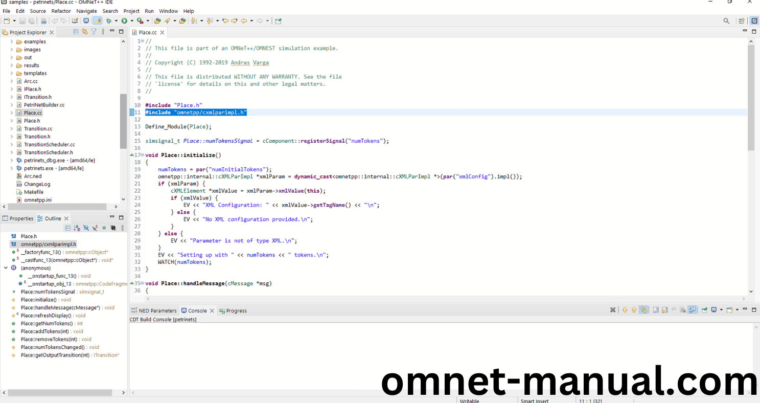Click the toolbar search magnifier icon
The width and height of the screenshot is (760, 403).
coord(726,21)
